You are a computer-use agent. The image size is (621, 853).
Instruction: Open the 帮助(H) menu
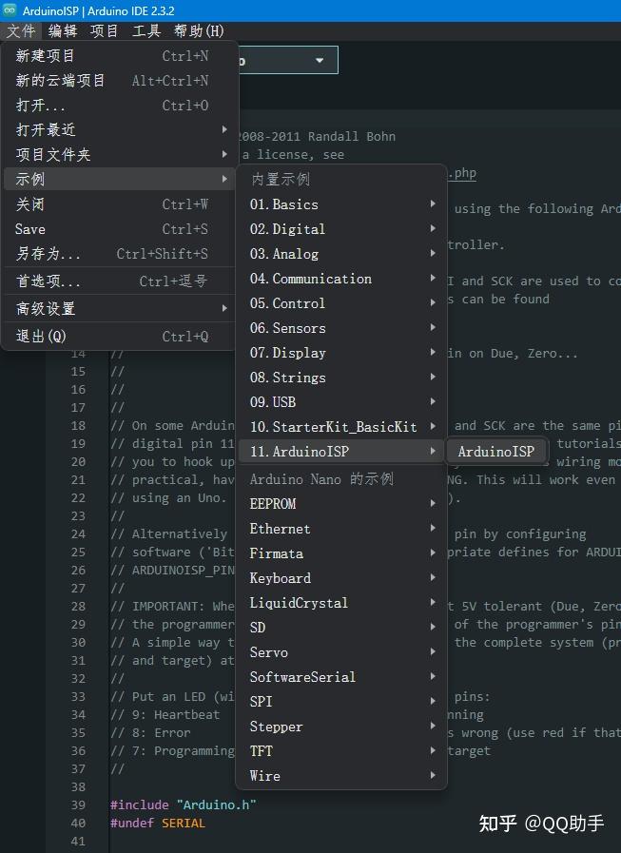199,31
